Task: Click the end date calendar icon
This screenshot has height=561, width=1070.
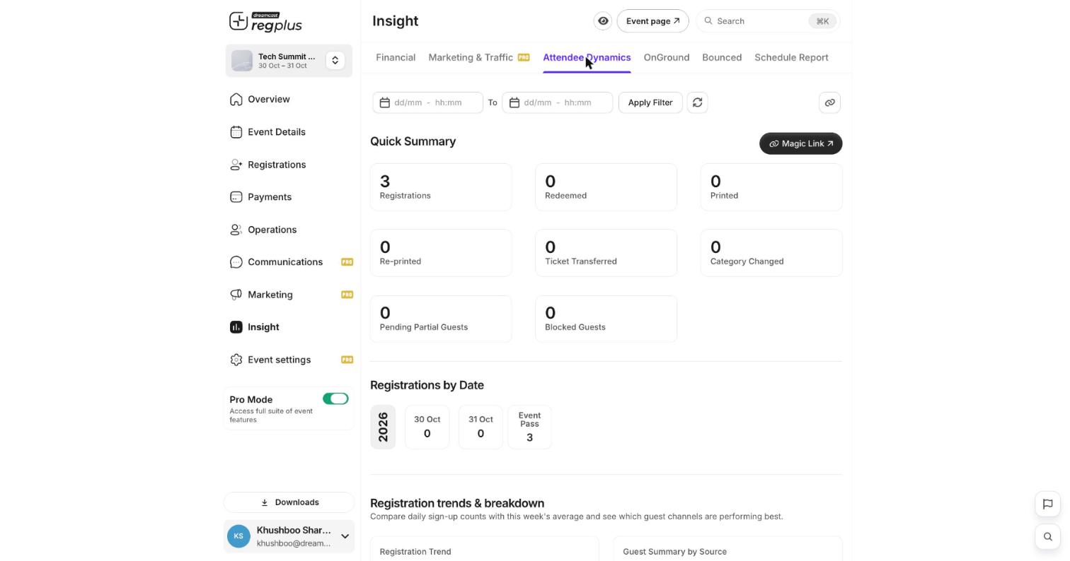Action: click(514, 102)
